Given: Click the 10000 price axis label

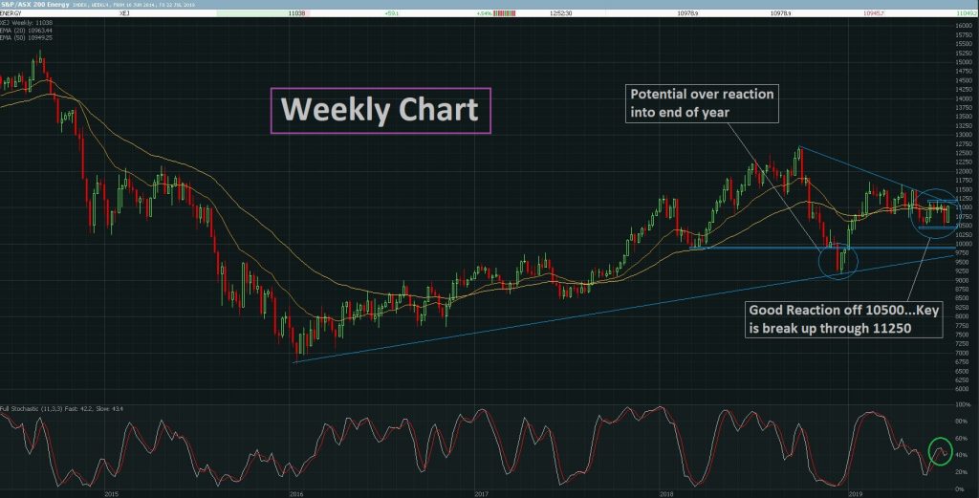Looking at the screenshot, I should coord(964,244).
